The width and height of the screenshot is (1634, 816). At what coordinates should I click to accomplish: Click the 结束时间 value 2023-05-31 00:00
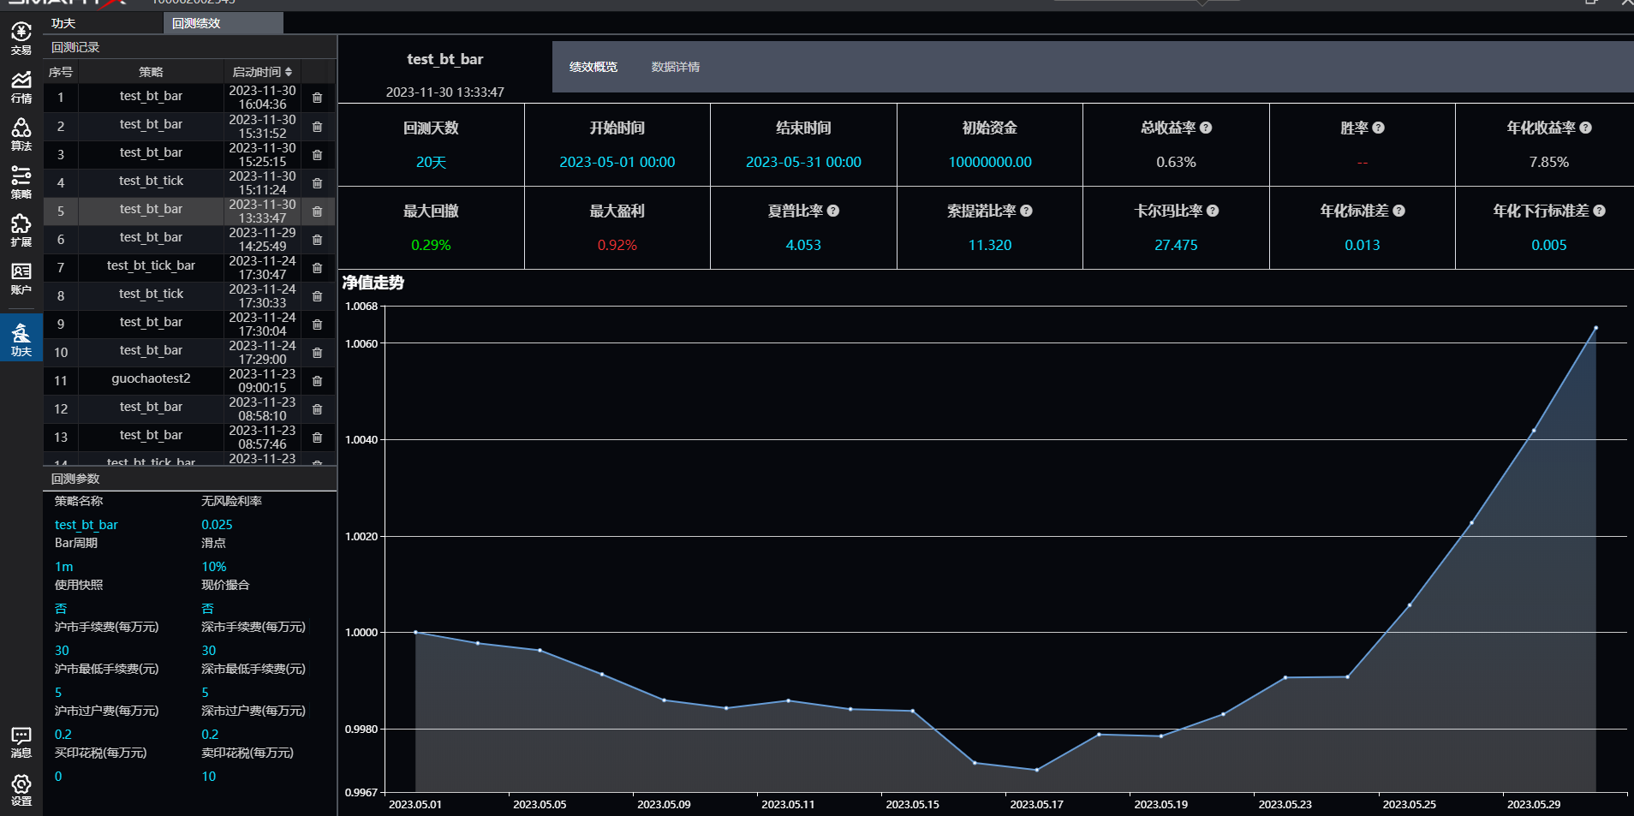pos(803,162)
